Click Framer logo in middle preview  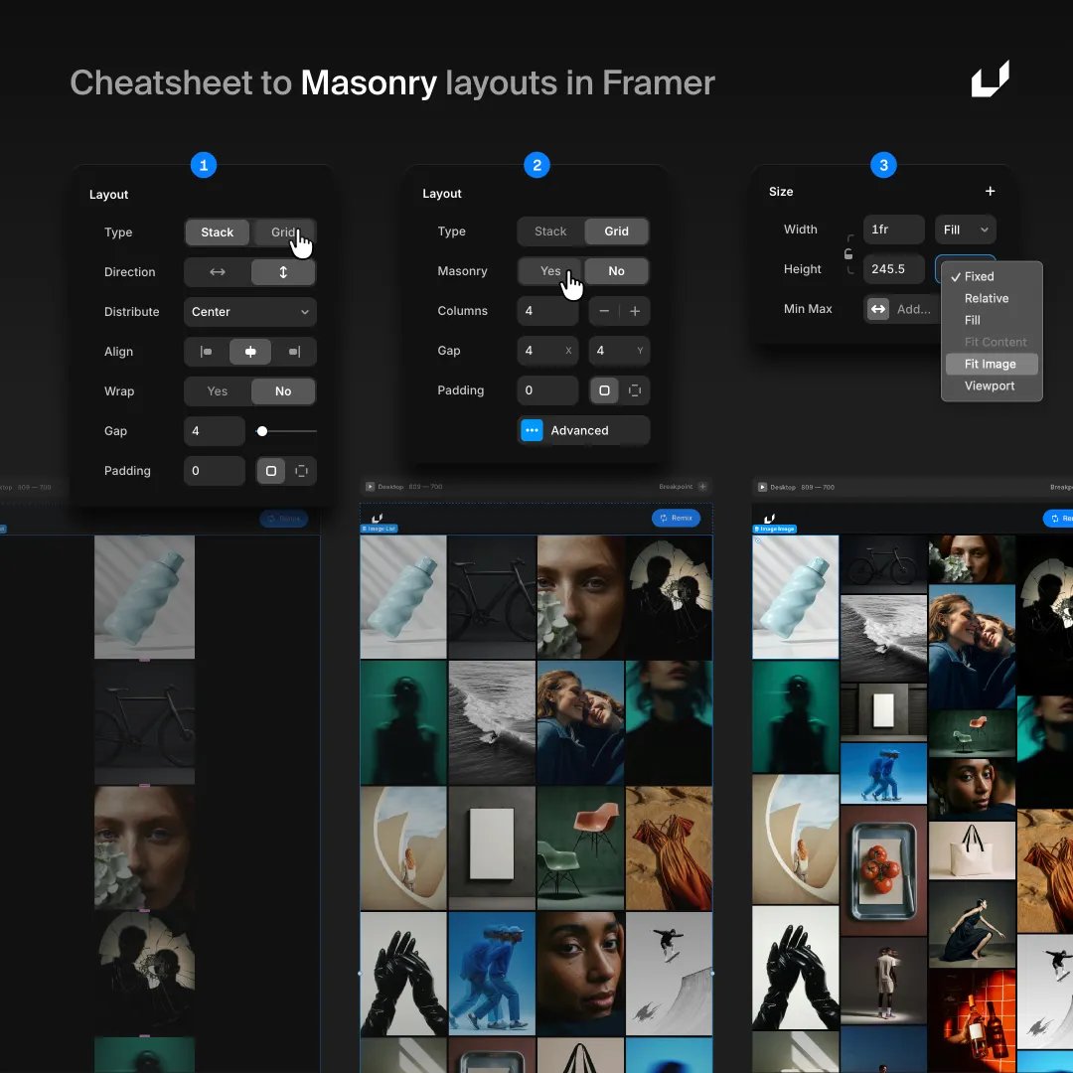point(378,518)
